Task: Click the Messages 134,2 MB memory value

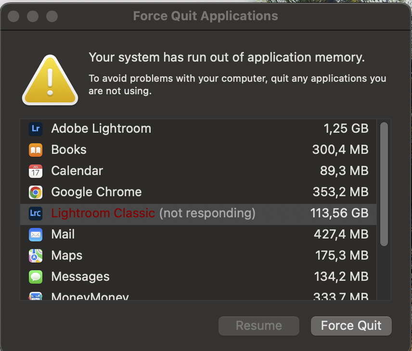Action: 340,276
